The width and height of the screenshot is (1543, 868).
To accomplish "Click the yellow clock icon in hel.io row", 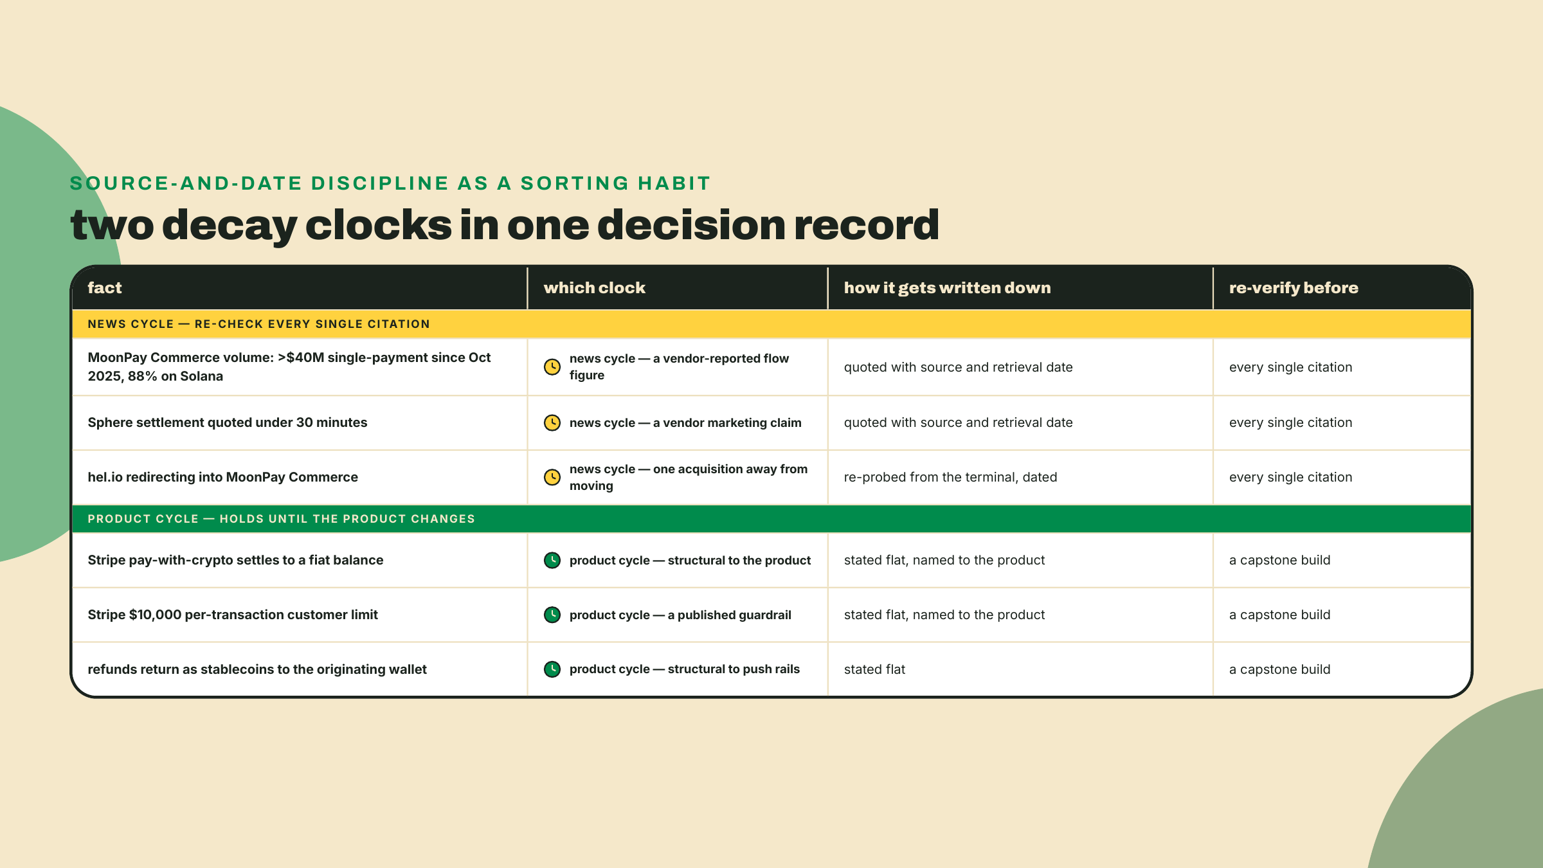I will [552, 477].
